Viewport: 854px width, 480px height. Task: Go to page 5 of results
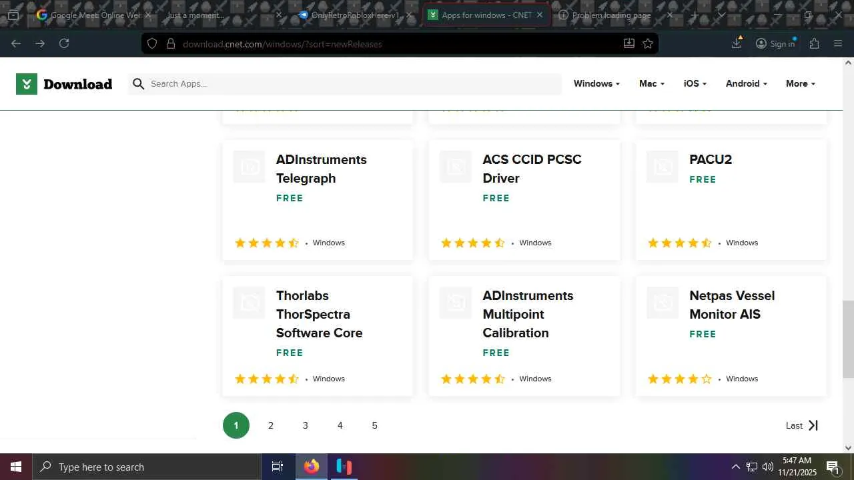(x=375, y=425)
